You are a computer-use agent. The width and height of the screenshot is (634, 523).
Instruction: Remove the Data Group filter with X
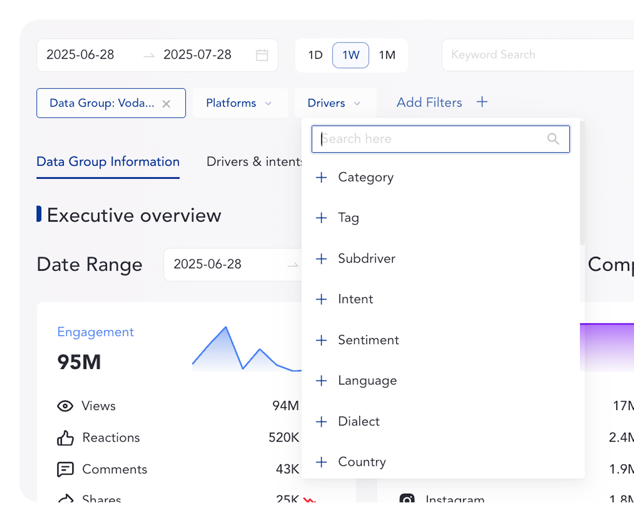166,103
